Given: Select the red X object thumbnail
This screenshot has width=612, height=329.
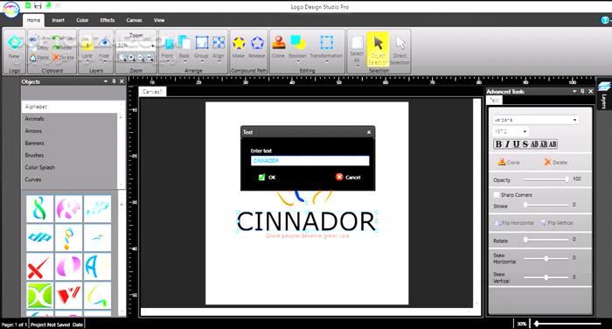Looking at the screenshot, I should pyautogui.click(x=39, y=267).
